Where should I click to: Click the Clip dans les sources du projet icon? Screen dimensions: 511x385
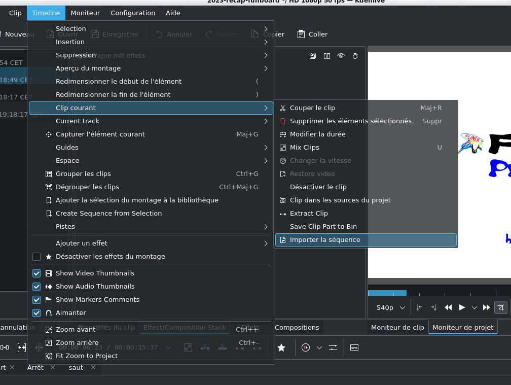pyautogui.click(x=282, y=200)
